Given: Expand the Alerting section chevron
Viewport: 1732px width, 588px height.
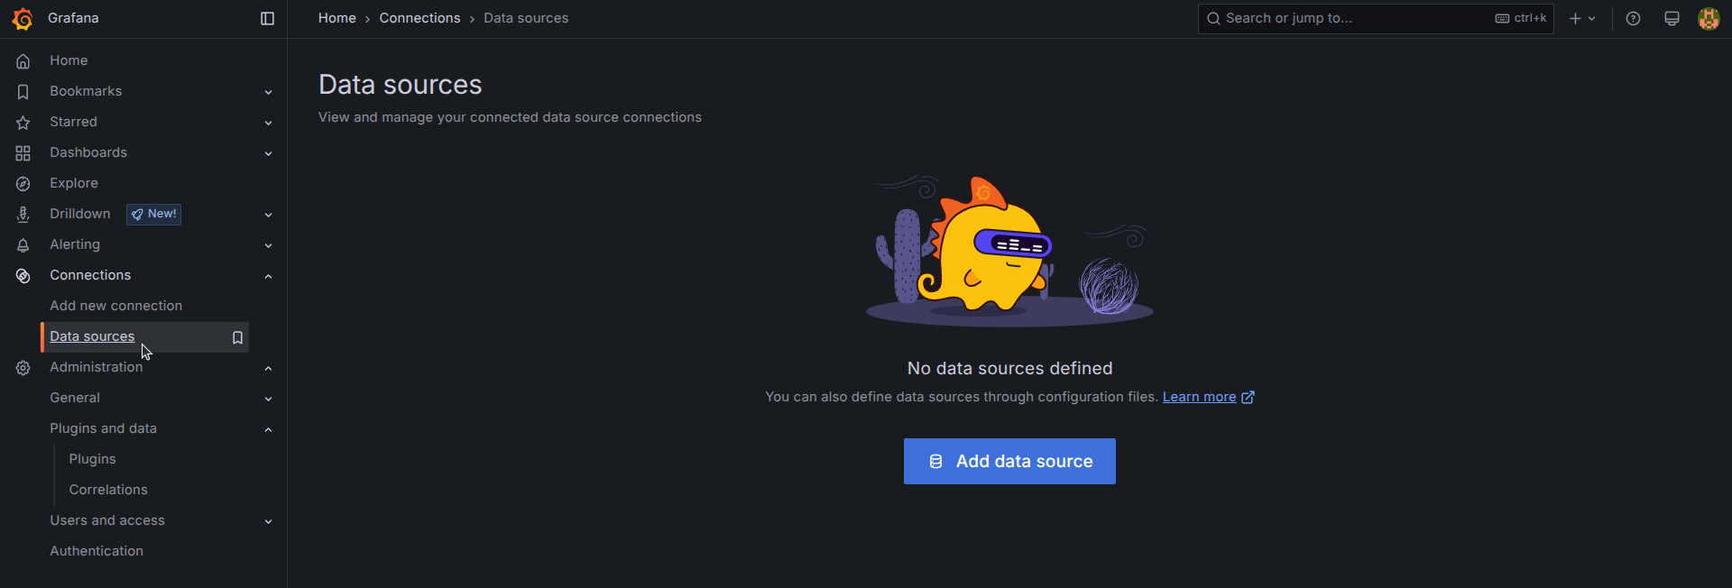Looking at the screenshot, I should point(268,245).
